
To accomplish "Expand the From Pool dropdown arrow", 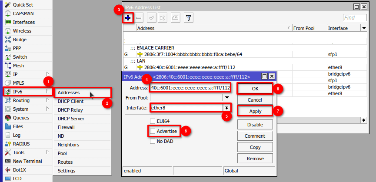I will tap(226, 97).
